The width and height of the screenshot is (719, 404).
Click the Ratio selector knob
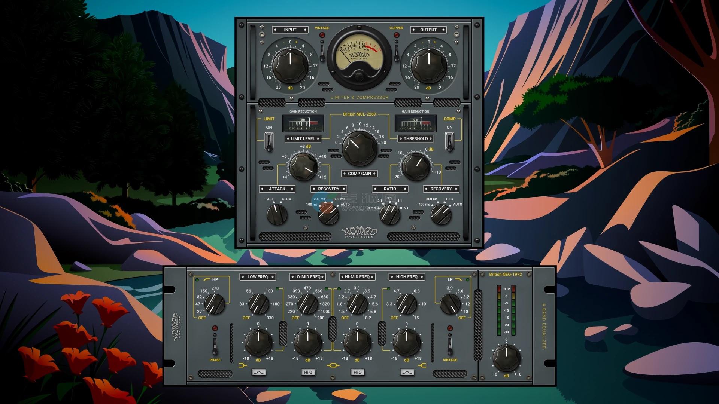pyautogui.click(x=390, y=215)
